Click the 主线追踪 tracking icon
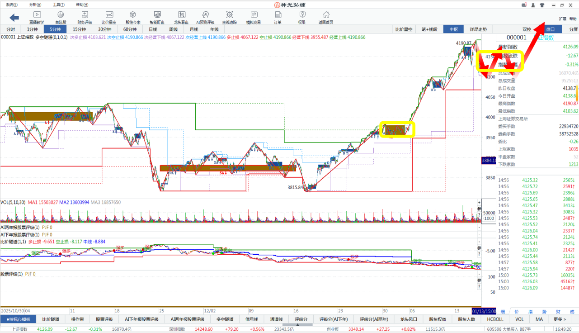Screen dimensions: 579x333 [230, 17]
